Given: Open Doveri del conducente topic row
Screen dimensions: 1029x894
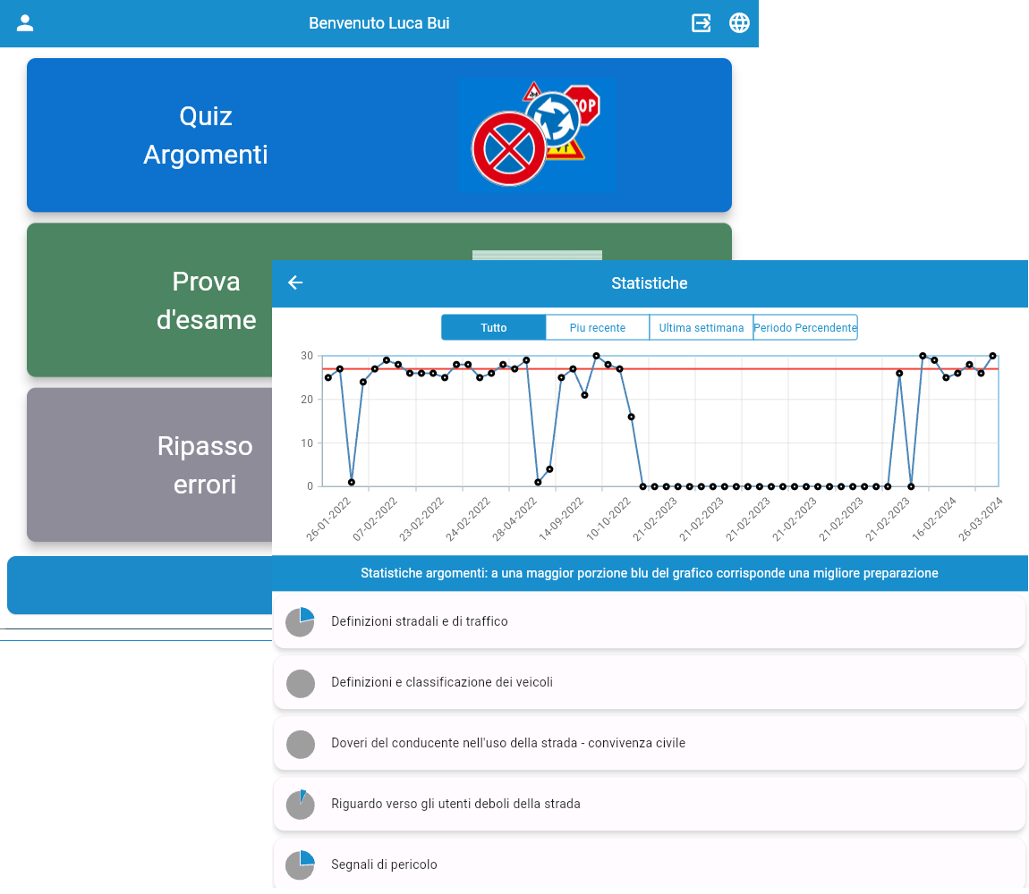Looking at the screenshot, I should pos(648,743).
